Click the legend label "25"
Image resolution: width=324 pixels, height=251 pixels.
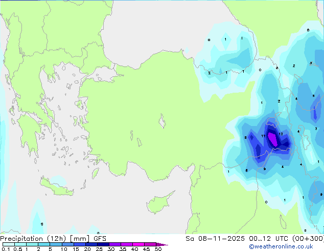(99, 249)
